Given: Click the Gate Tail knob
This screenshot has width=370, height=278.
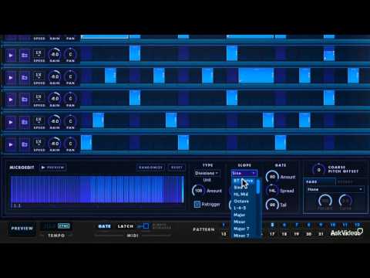Looking at the screenshot, I should click(272, 205).
